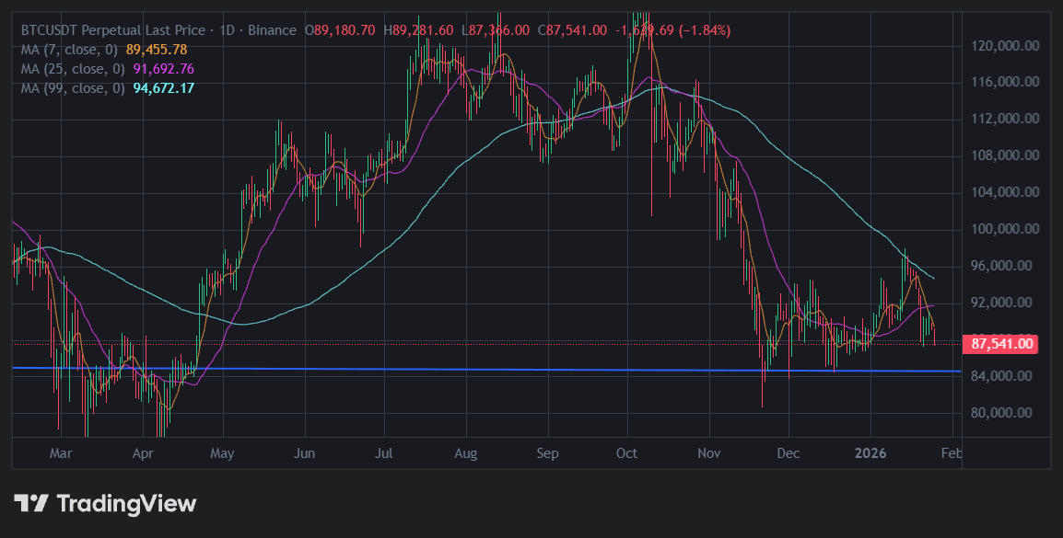Click the high price H89,281.60
The image size is (1063, 538).
point(418,30)
